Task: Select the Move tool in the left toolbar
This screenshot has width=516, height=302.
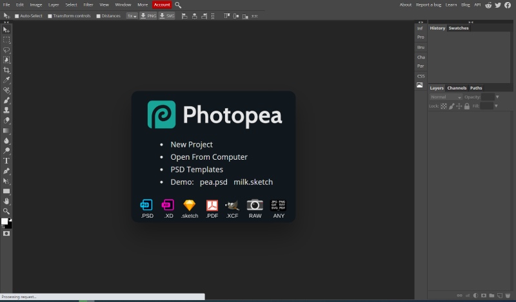Action: [6, 30]
